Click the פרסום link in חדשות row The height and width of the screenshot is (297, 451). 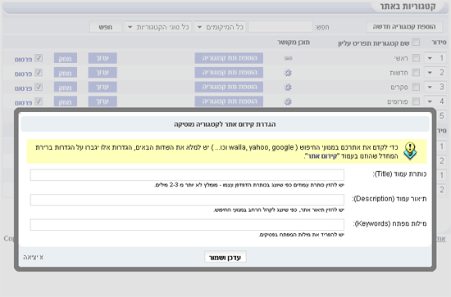tap(23, 74)
